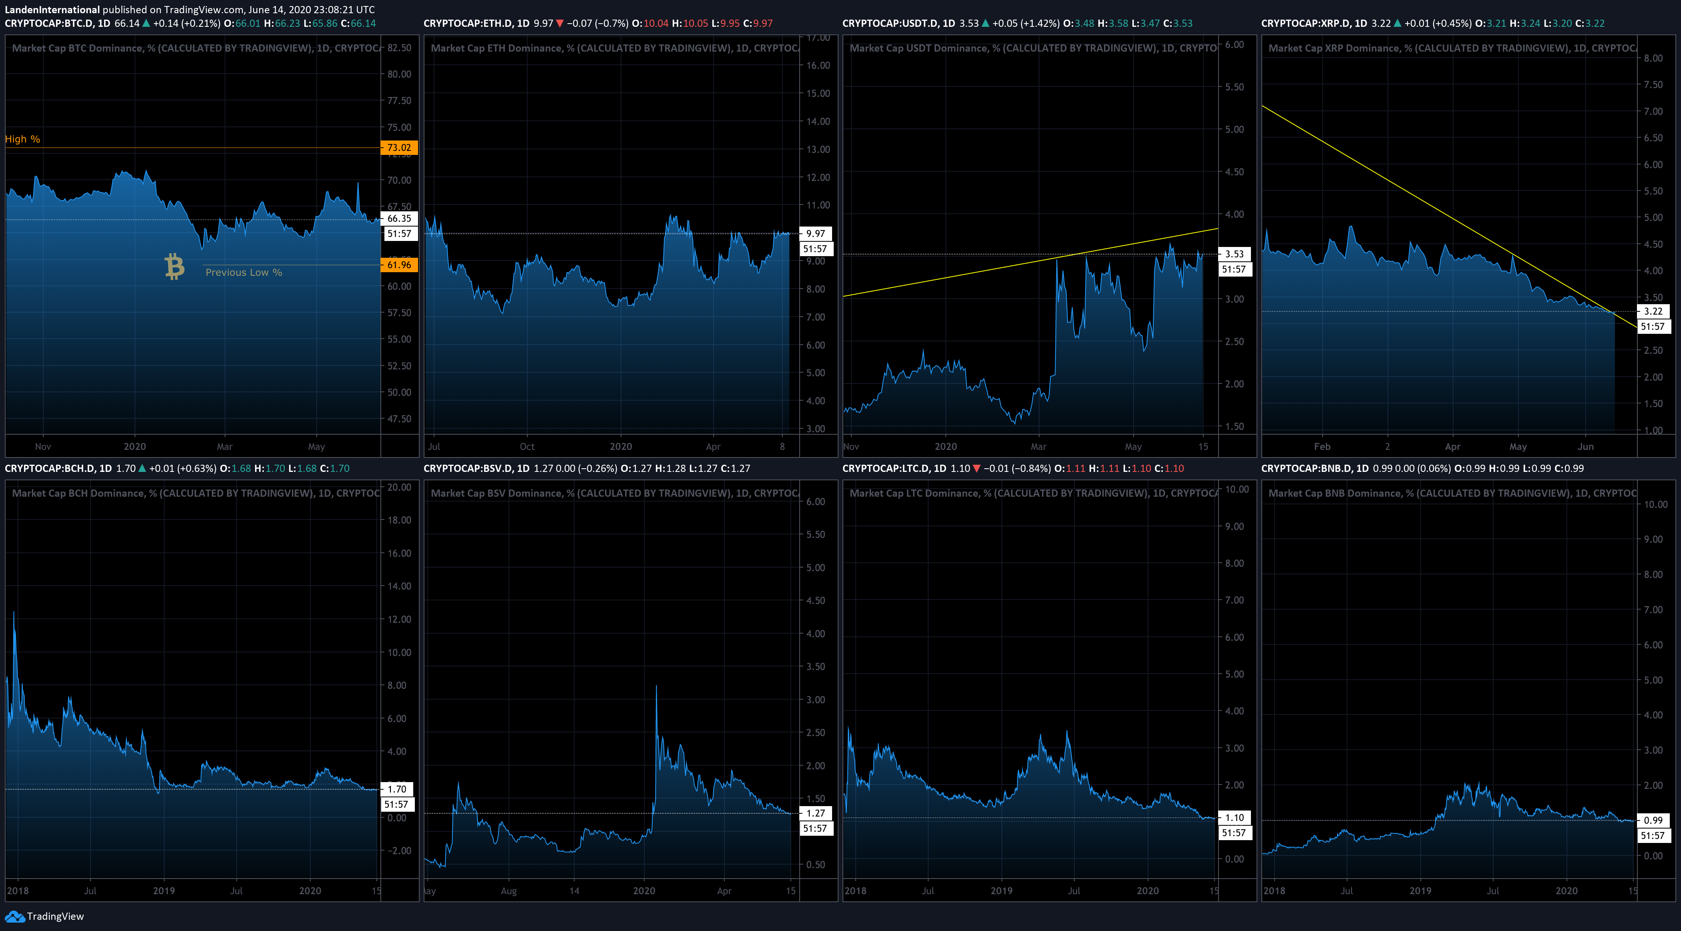
Task: Select the CRYPTOCAP:BSV.D, 1D symbol header
Action: [477, 468]
